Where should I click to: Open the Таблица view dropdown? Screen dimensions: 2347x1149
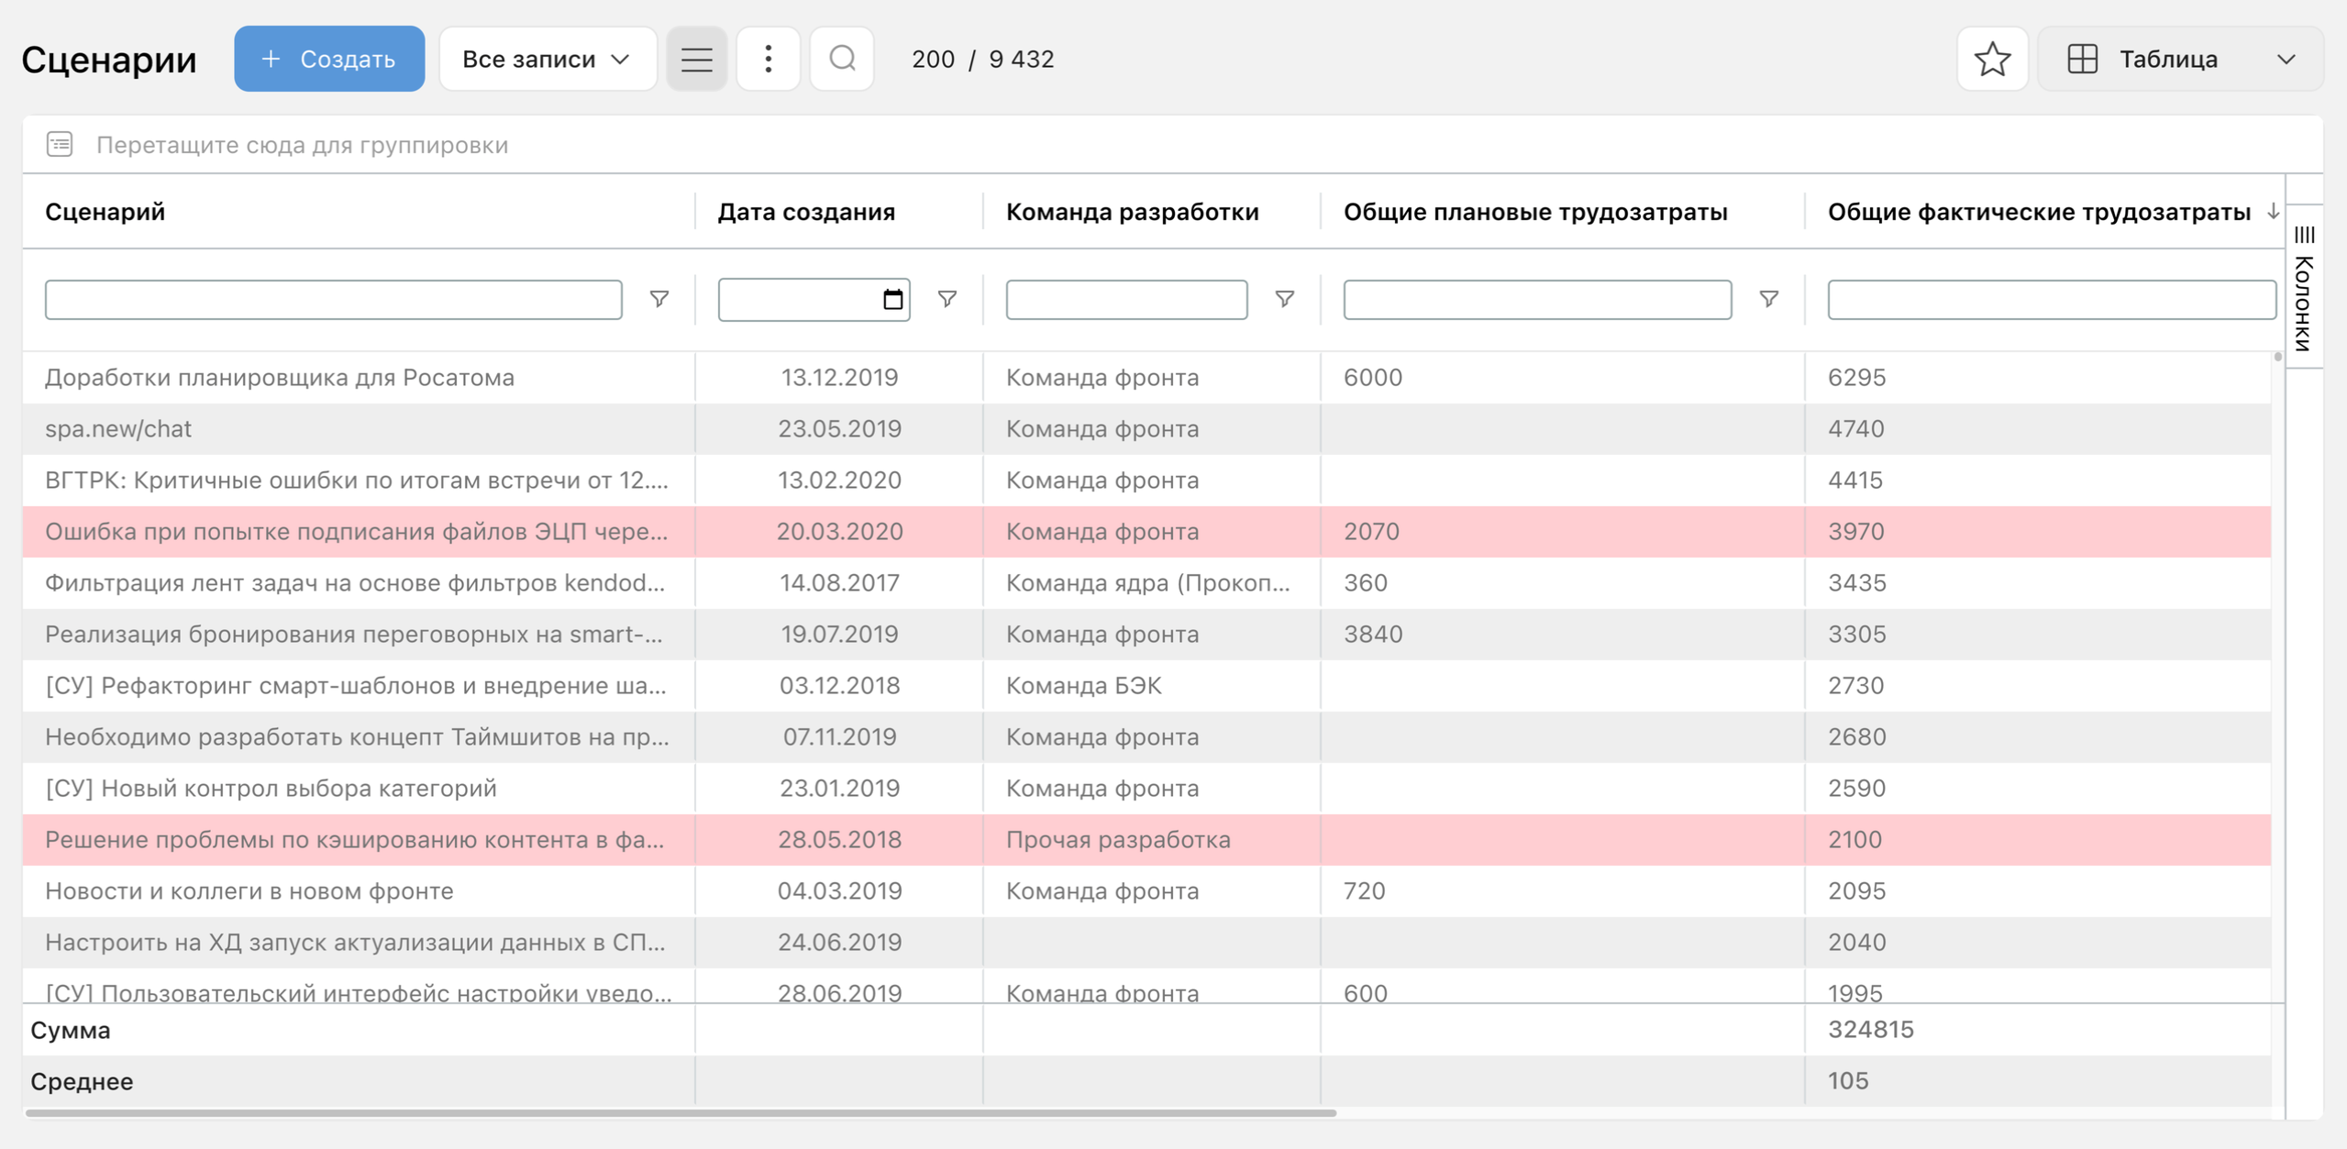(x=2180, y=59)
